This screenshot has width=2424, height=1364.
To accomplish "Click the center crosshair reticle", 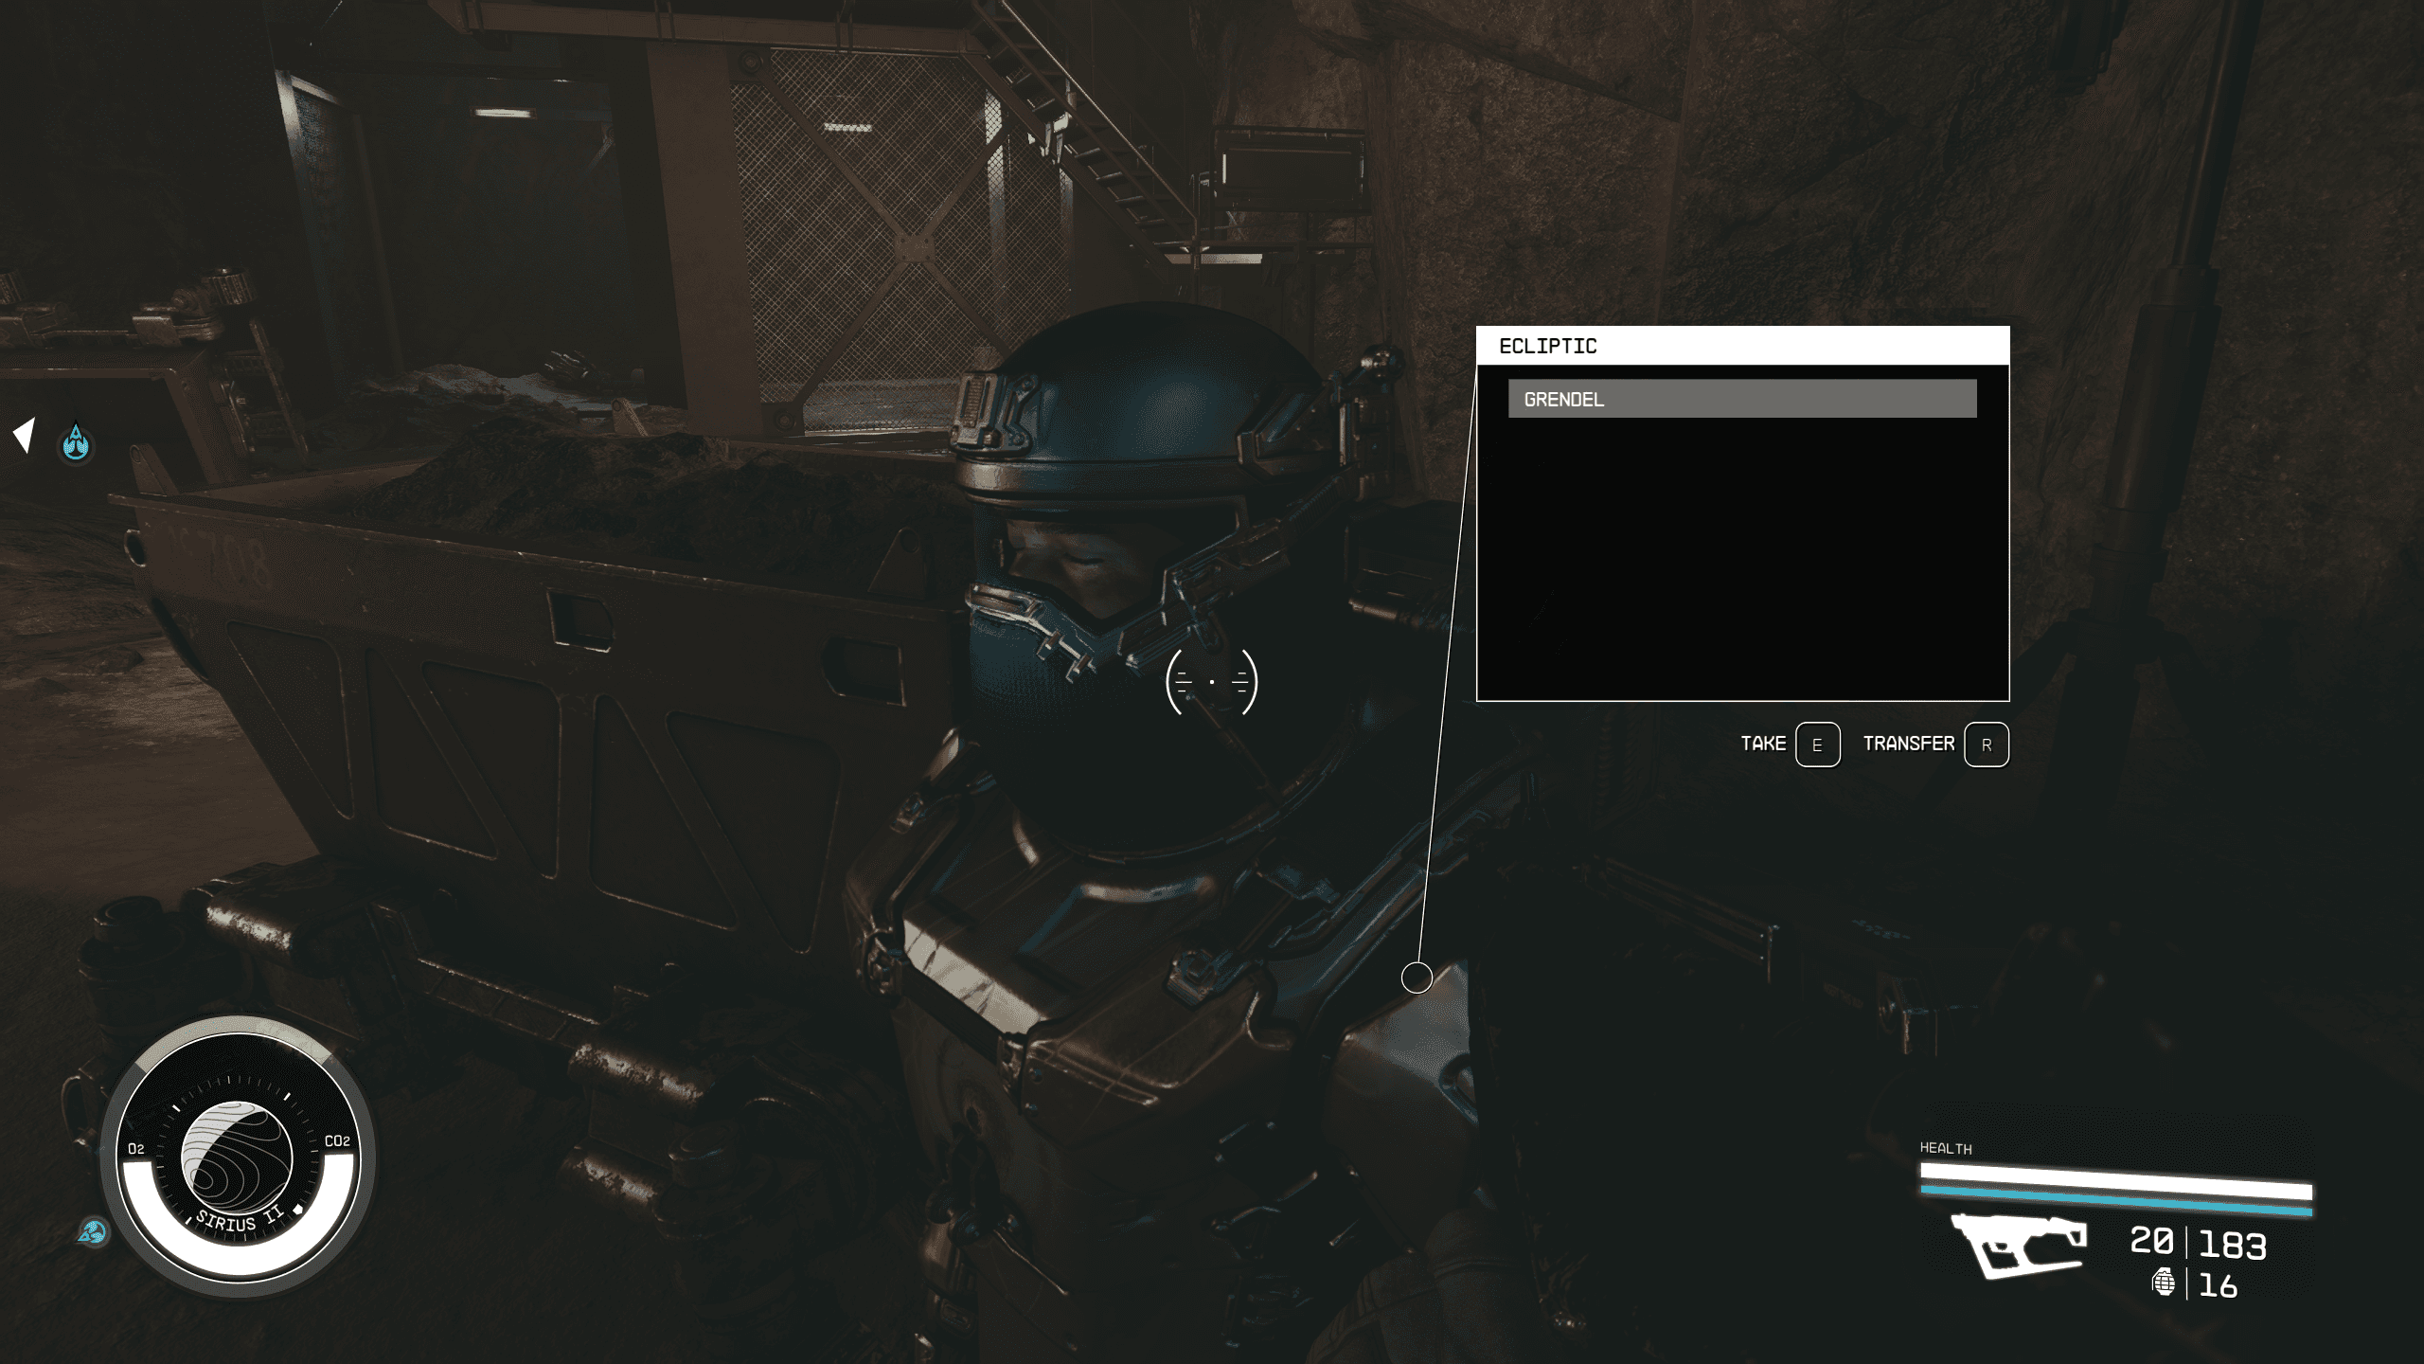I will tap(1212, 681).
